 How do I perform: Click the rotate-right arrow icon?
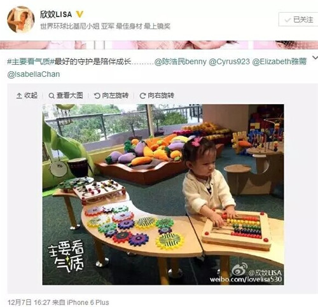click(x=142, y=96)
